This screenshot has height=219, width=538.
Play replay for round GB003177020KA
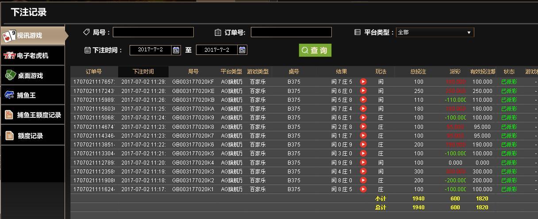[363, 109]
